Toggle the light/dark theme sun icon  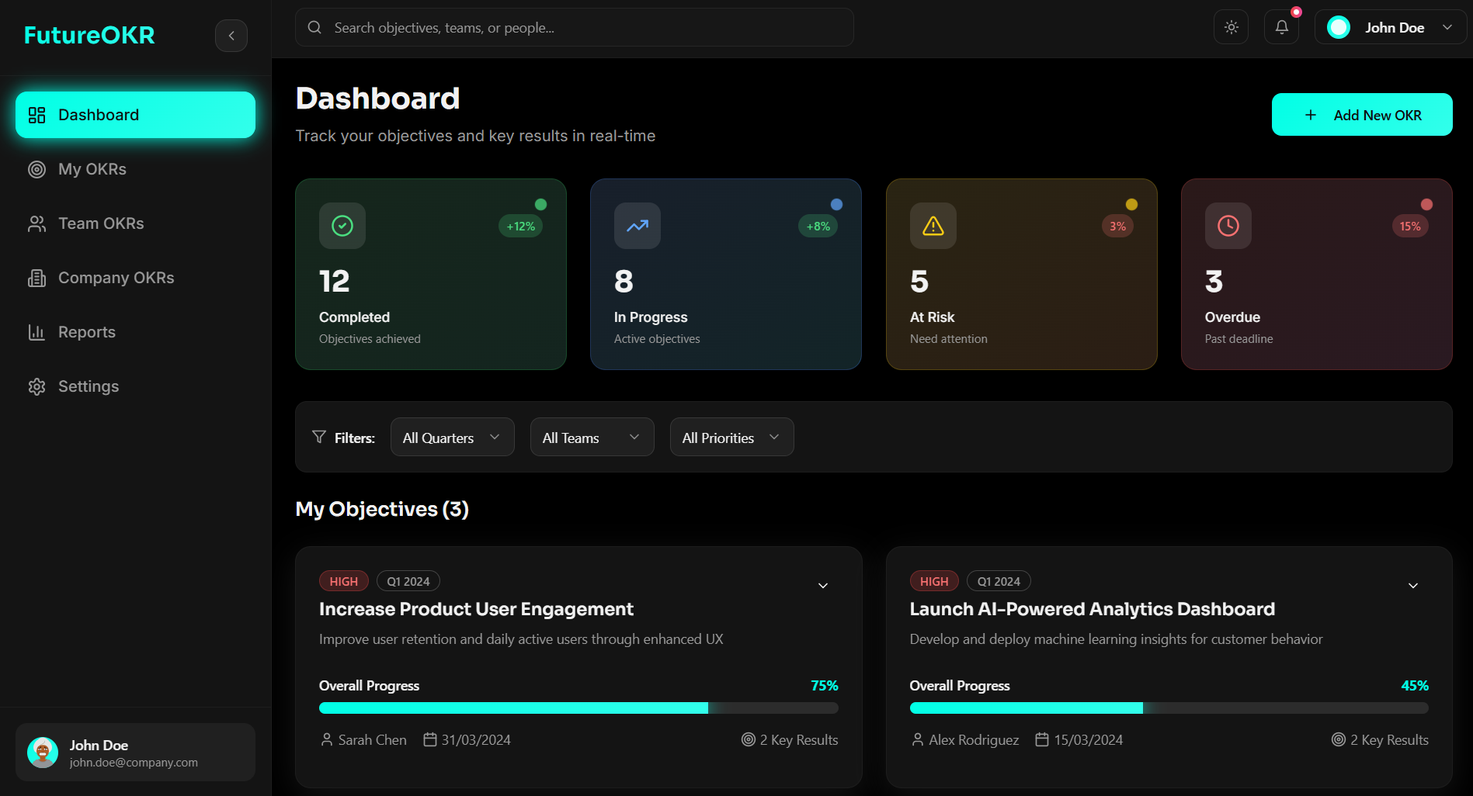[x=1232, y=27]
